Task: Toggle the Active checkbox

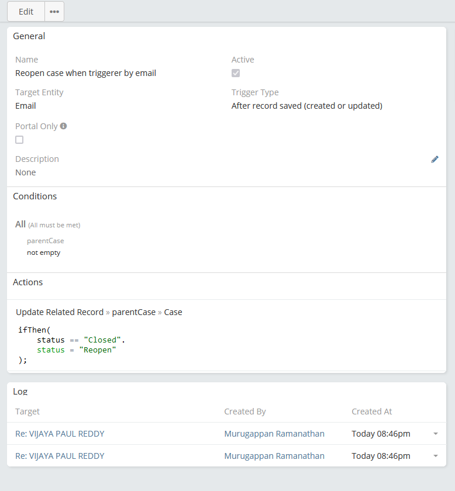Action: click(236, 73)
